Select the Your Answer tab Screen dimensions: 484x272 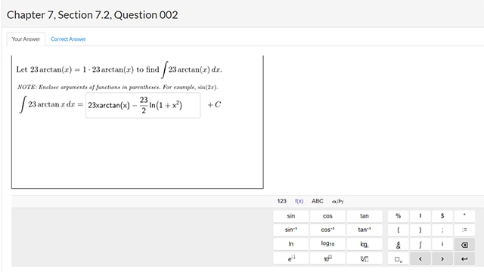click(26, 39)
